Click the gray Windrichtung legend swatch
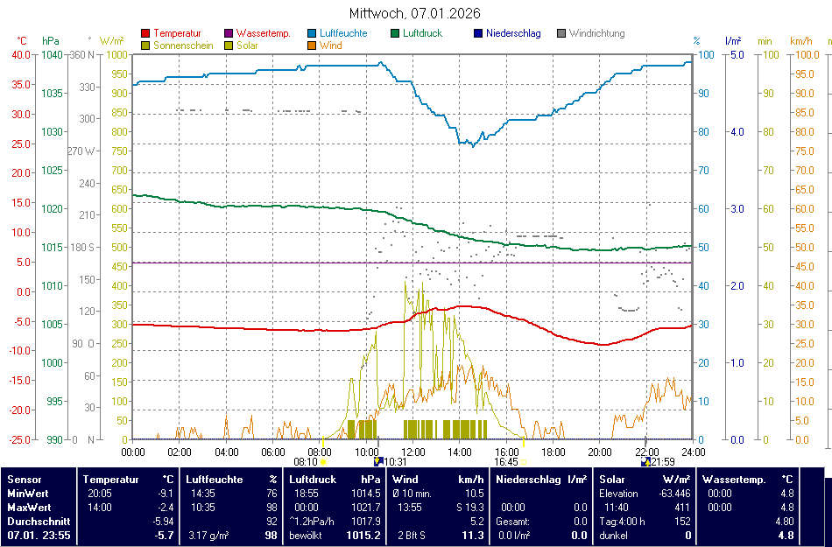 561,34
